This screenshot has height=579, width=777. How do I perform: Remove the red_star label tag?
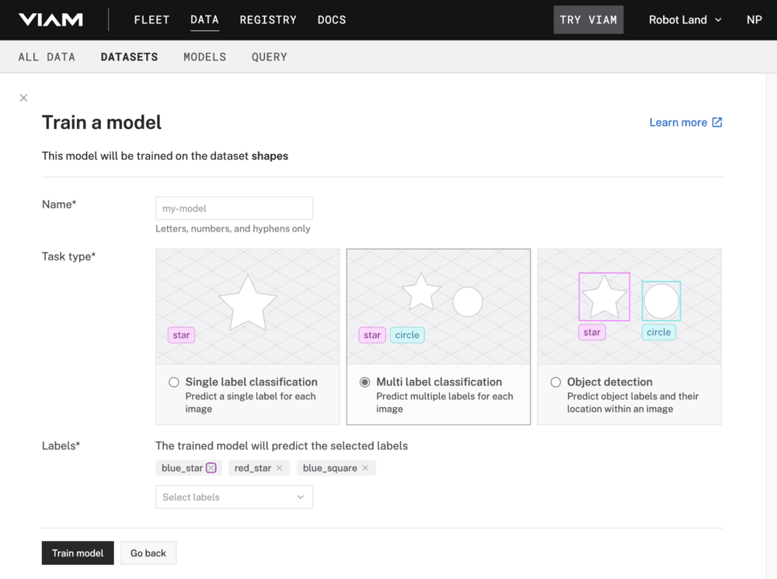tap(280, 468)
